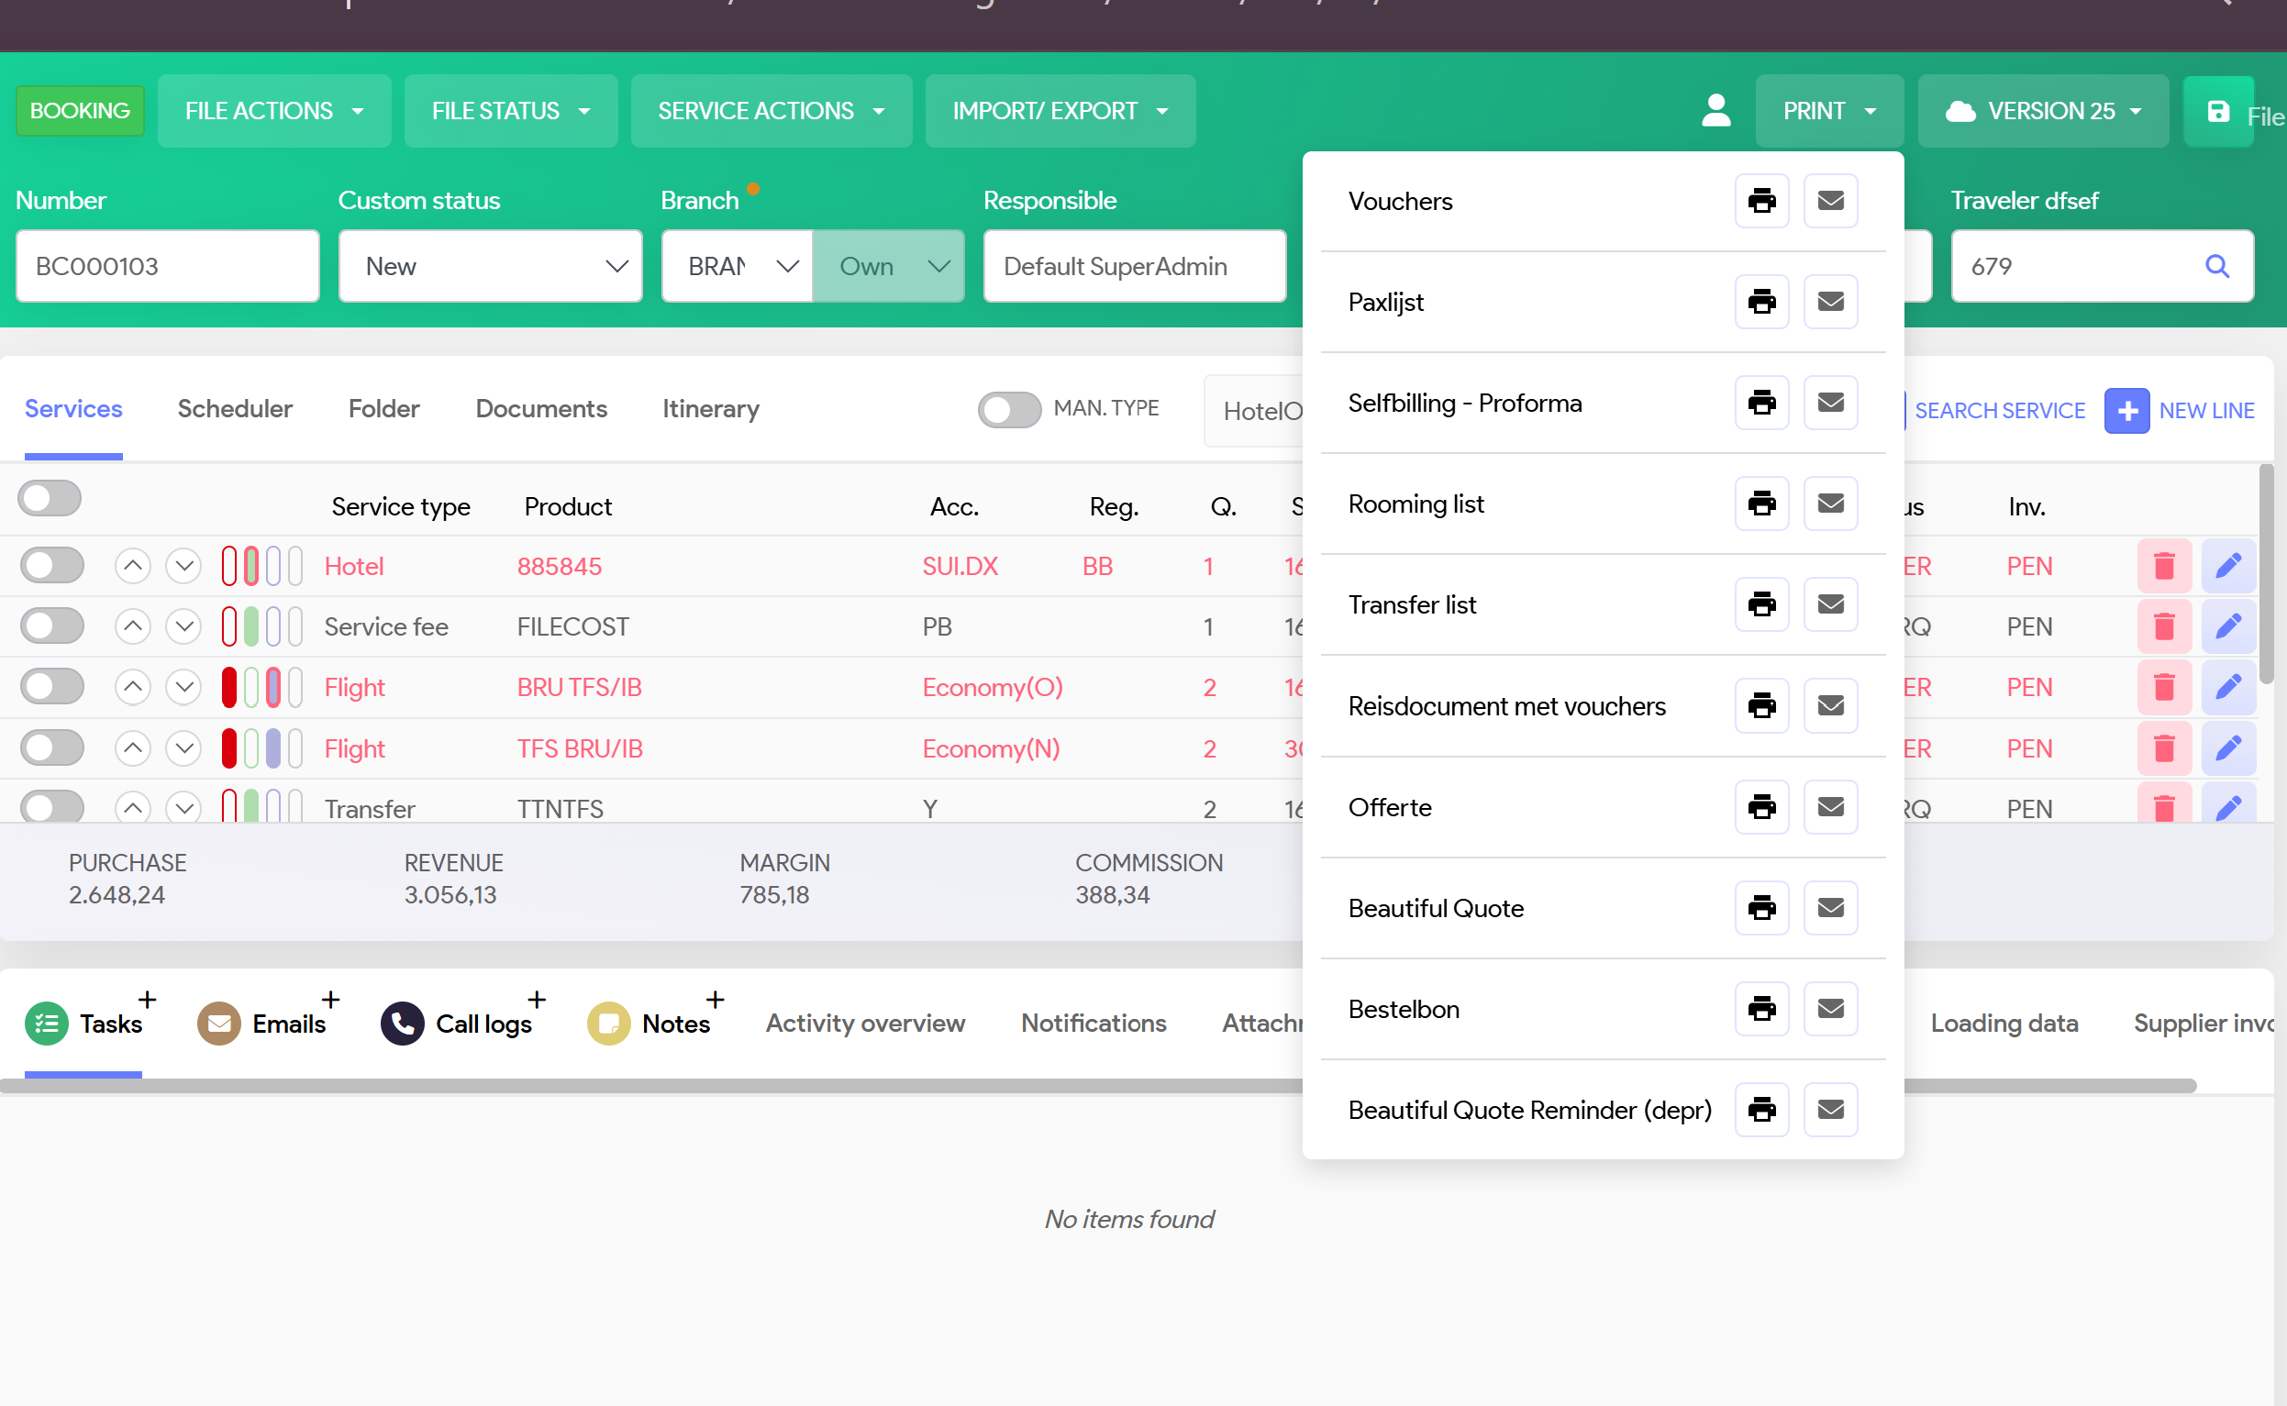Open the Call logs tab
2287x1406 pixels.
pyautogui.click(x=483, y=1023)
